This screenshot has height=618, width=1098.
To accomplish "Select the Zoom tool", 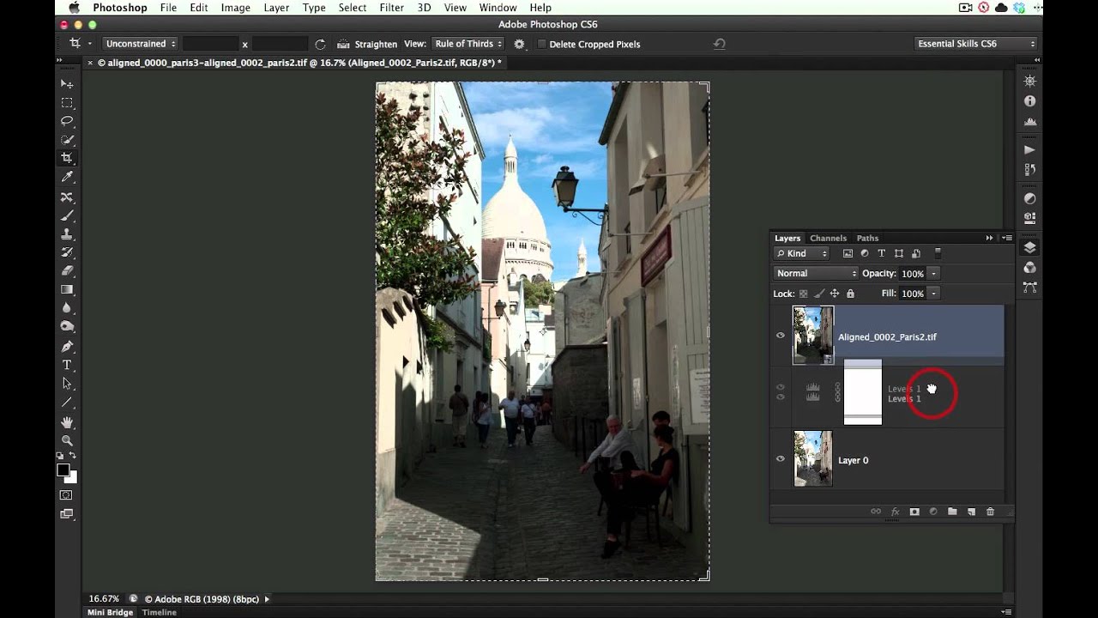I will 67,440.
